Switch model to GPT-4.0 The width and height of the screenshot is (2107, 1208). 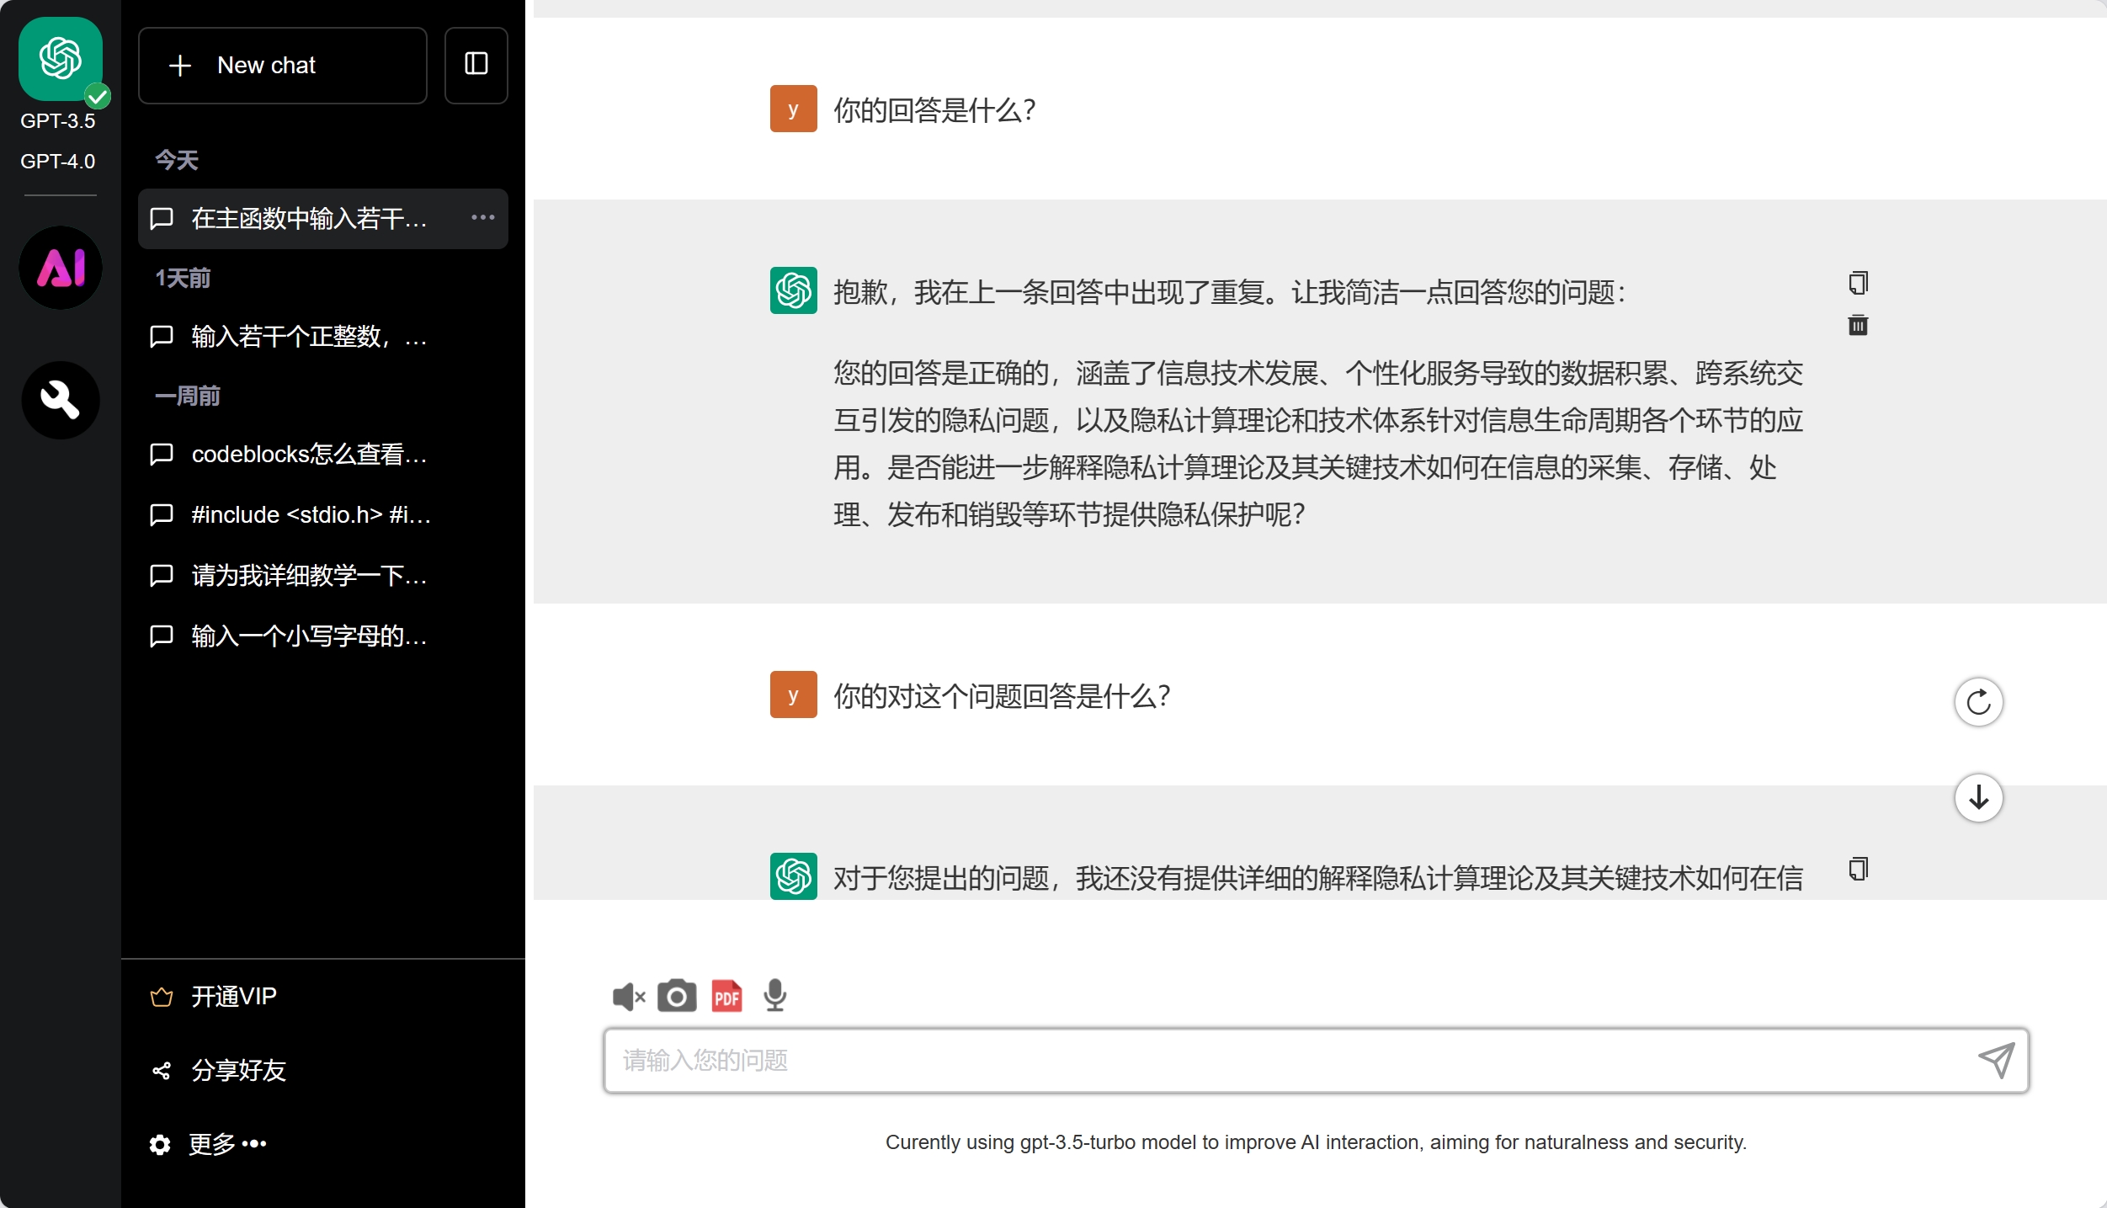(x=58, y=161)
